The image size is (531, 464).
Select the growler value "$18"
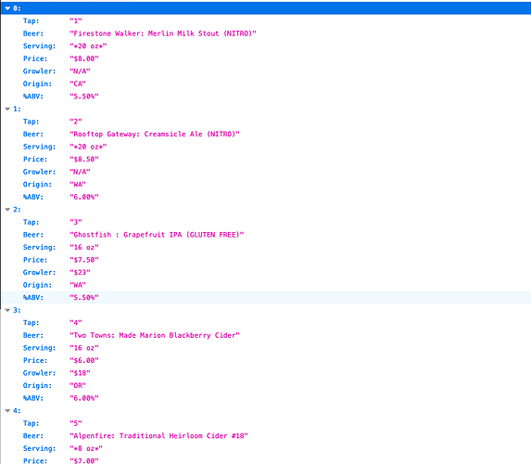click(80, 373)
